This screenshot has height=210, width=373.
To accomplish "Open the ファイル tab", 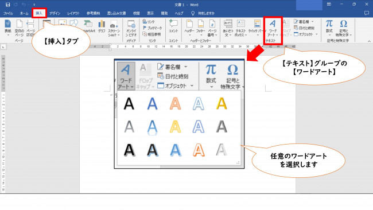I will (x=8, y=13).
